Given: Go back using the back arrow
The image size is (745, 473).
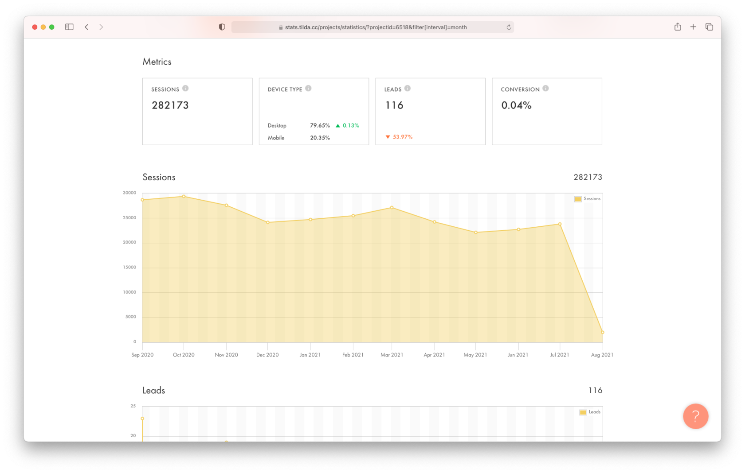Looking at the screenshot, I should [x=86, y=27].
